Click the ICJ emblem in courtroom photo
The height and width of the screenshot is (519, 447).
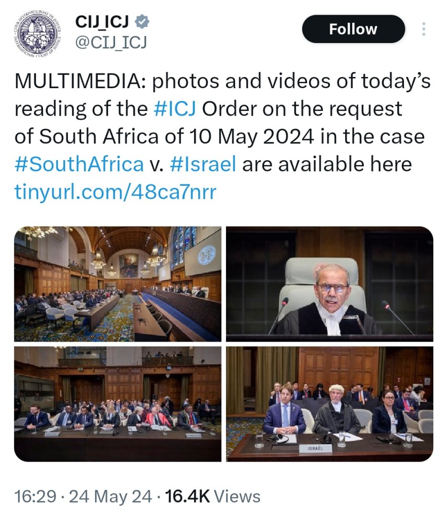click(207, 255)
